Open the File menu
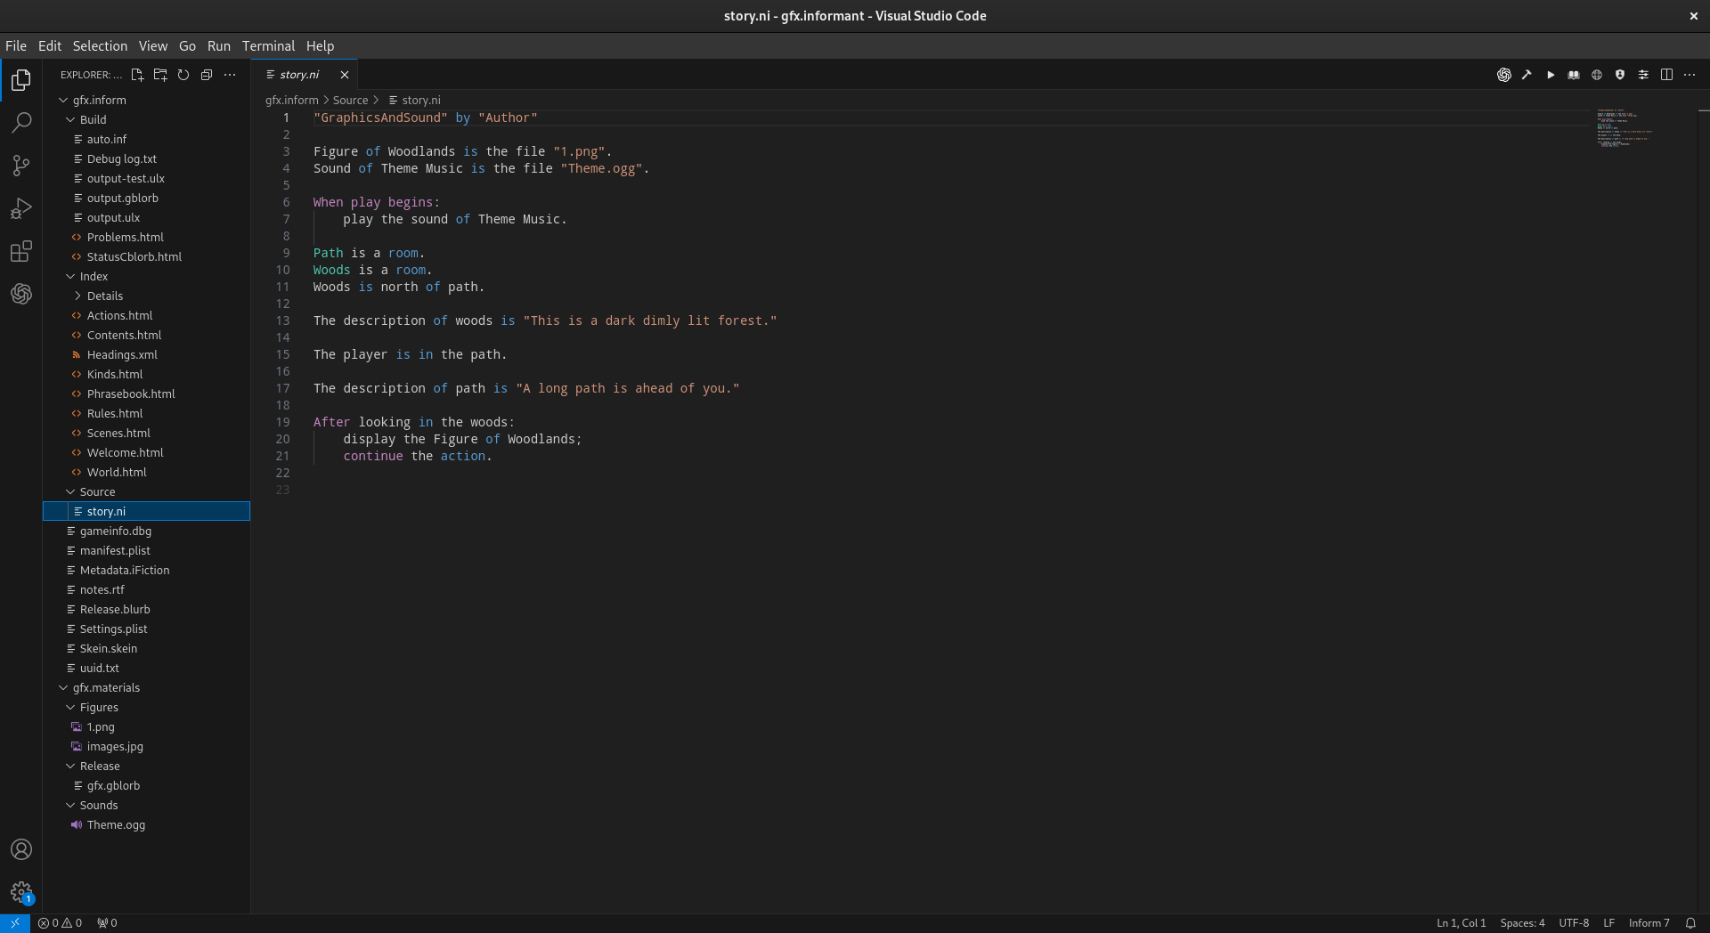The height and width of the screenshot is (933, 1710). coord(16,46)
